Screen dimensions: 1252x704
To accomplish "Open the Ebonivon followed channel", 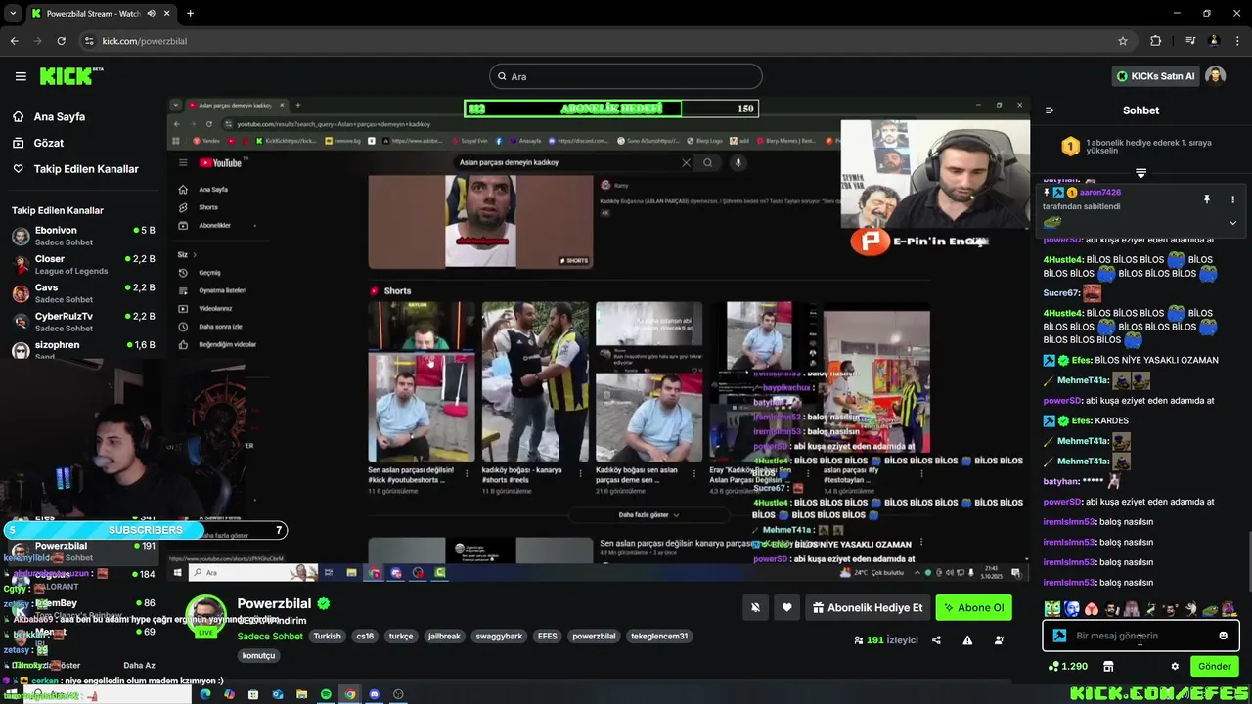I will 83,236.
